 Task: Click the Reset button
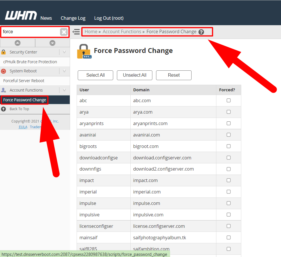coord(174,75)
